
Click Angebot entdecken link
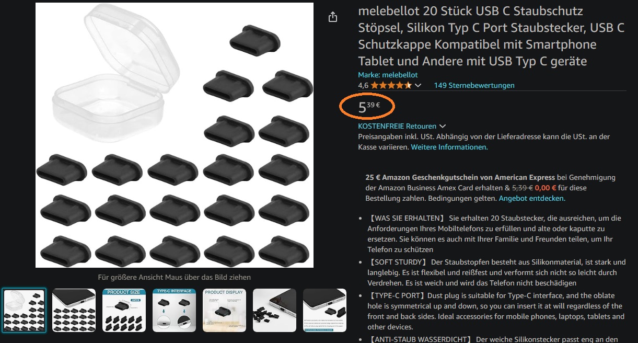point(532,198)
